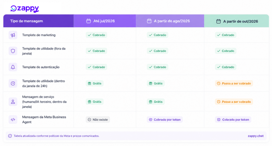Image resolution: width=272 pixels, height=146 pixels.
Task: Click the megaphone icon for marketing template
Action: (13, 35)
